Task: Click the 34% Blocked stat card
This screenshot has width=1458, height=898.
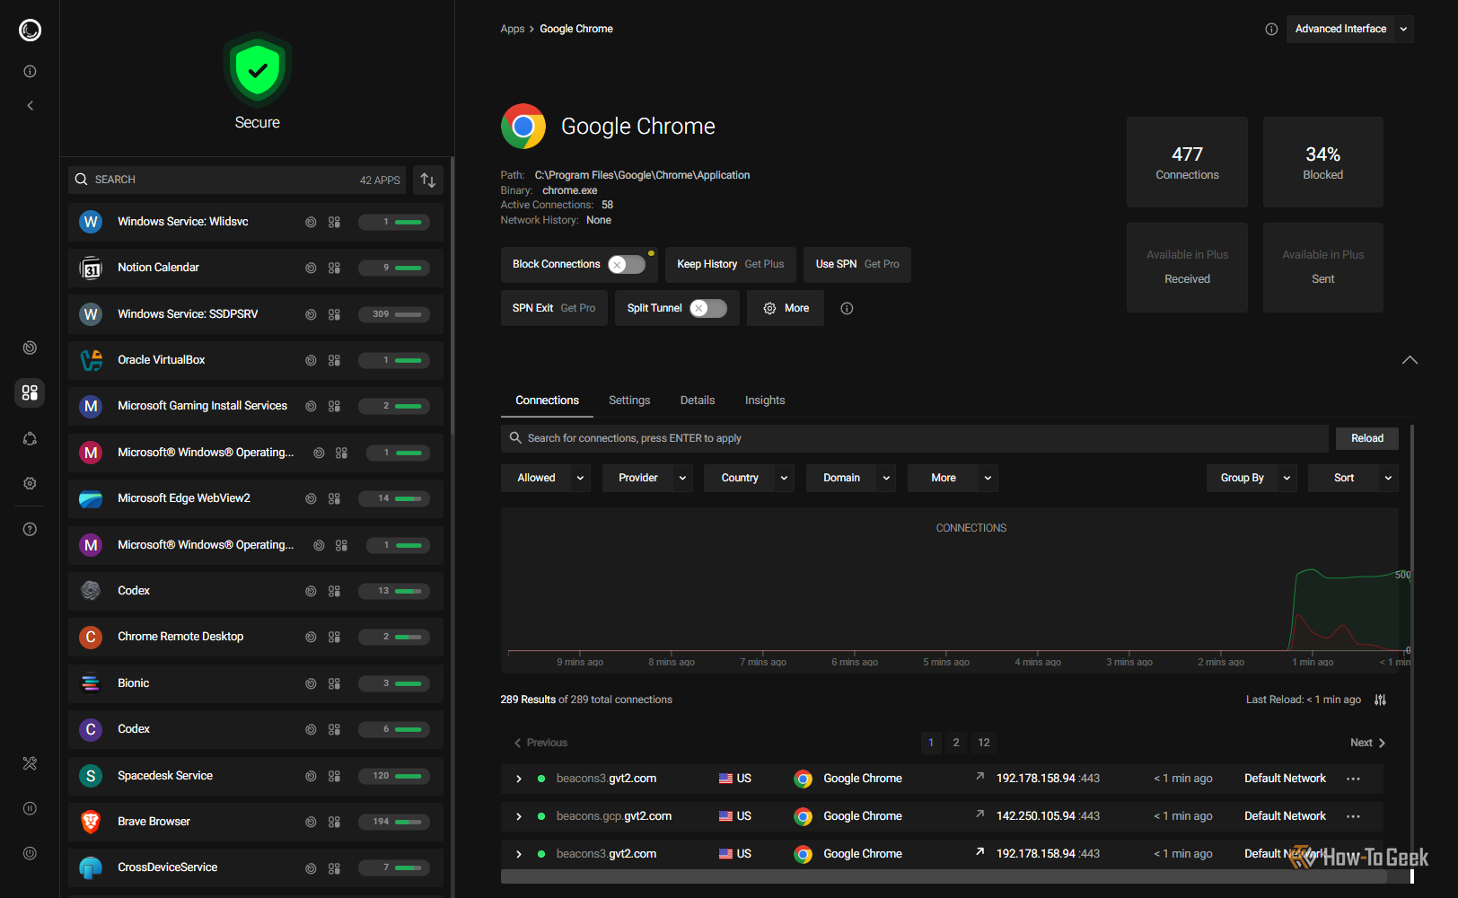Action: point(1323,162)
